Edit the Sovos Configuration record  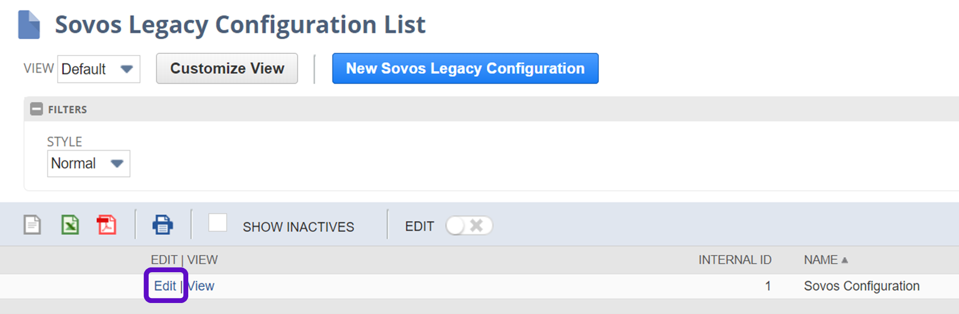point(165,286)
